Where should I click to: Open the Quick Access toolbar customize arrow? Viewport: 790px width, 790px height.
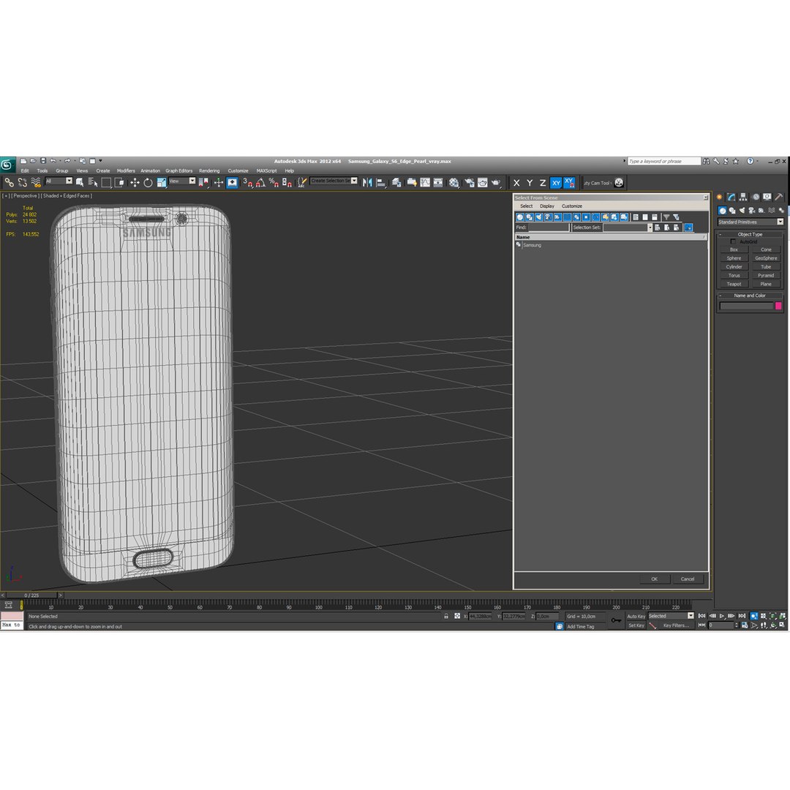100,161
